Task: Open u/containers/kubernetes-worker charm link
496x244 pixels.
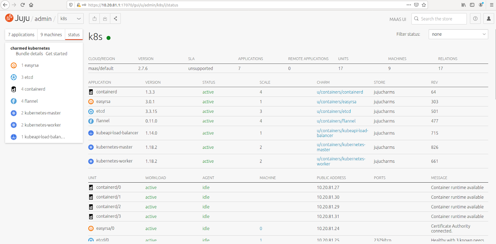Action: click(x=341, y=161)
